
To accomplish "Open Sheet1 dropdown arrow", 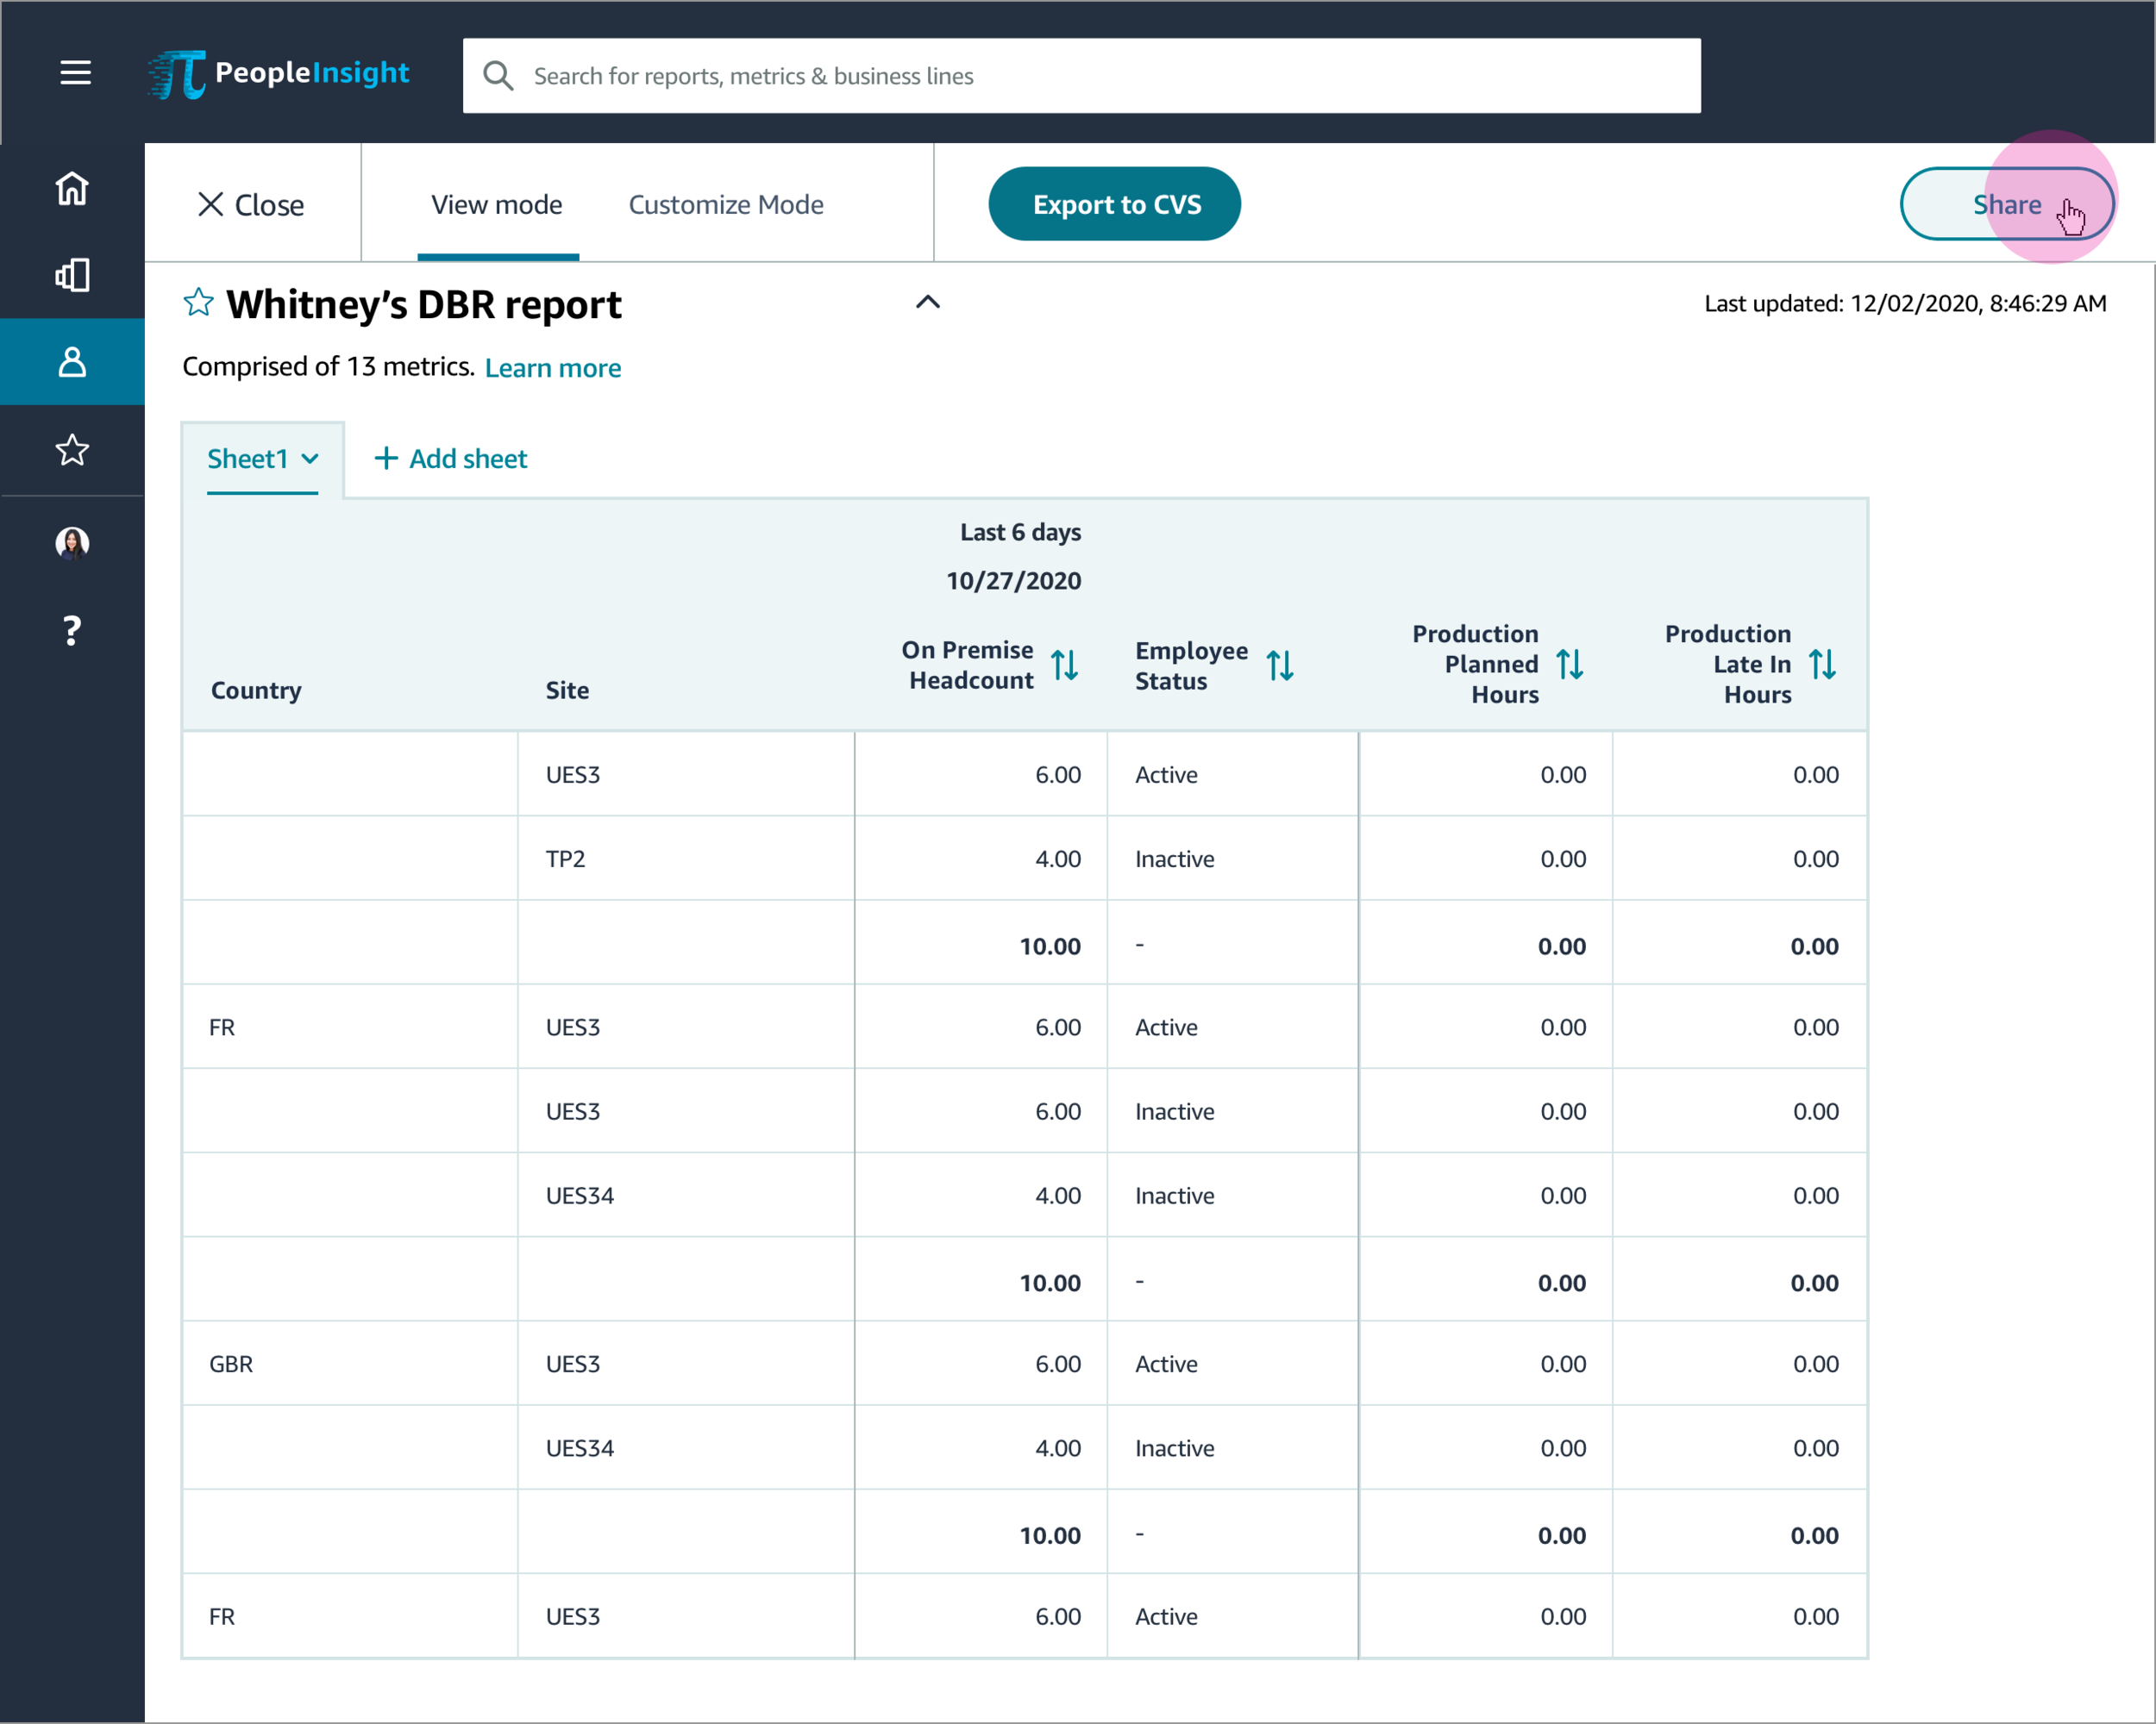I will click(310, 459).
